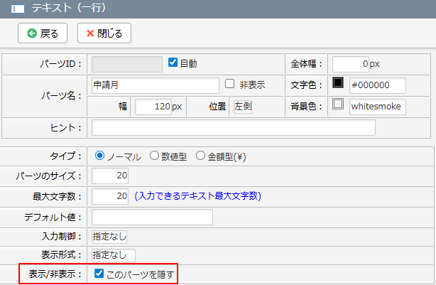Image resolution: width=436 pixels, height=285 pixels.
Task: Click the 全体幅 pixel input field
Action: click(x=351, y=64)
